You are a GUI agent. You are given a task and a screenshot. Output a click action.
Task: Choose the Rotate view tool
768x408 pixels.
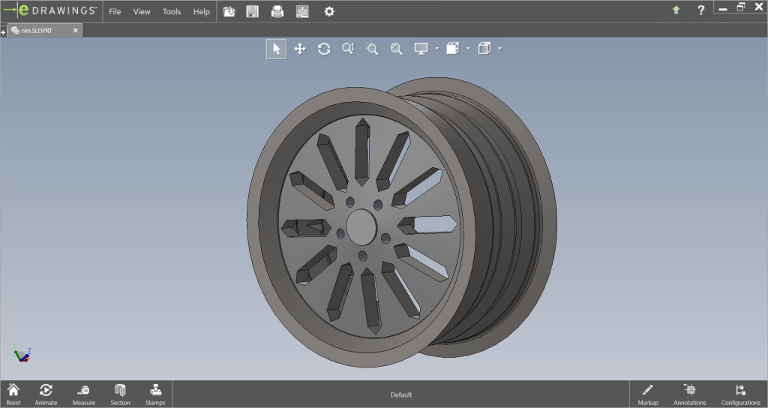pos(324,49)
